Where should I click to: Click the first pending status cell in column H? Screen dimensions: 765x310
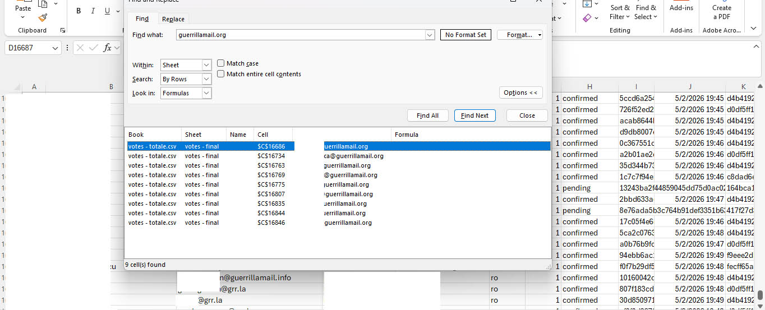tap(589, 188)
